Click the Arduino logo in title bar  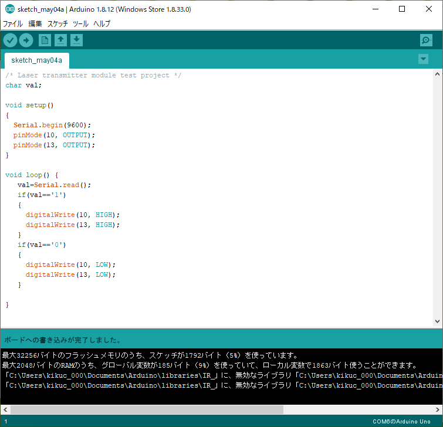[x=9, y=9]
